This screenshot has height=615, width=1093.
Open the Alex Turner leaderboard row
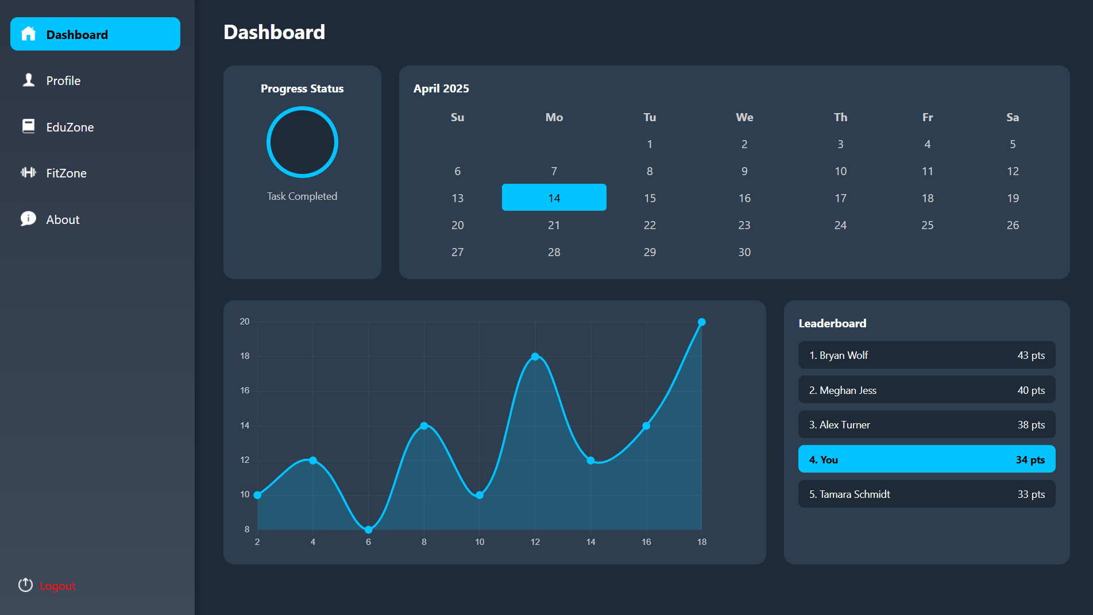pyautogui.click(x=927, y=424)
